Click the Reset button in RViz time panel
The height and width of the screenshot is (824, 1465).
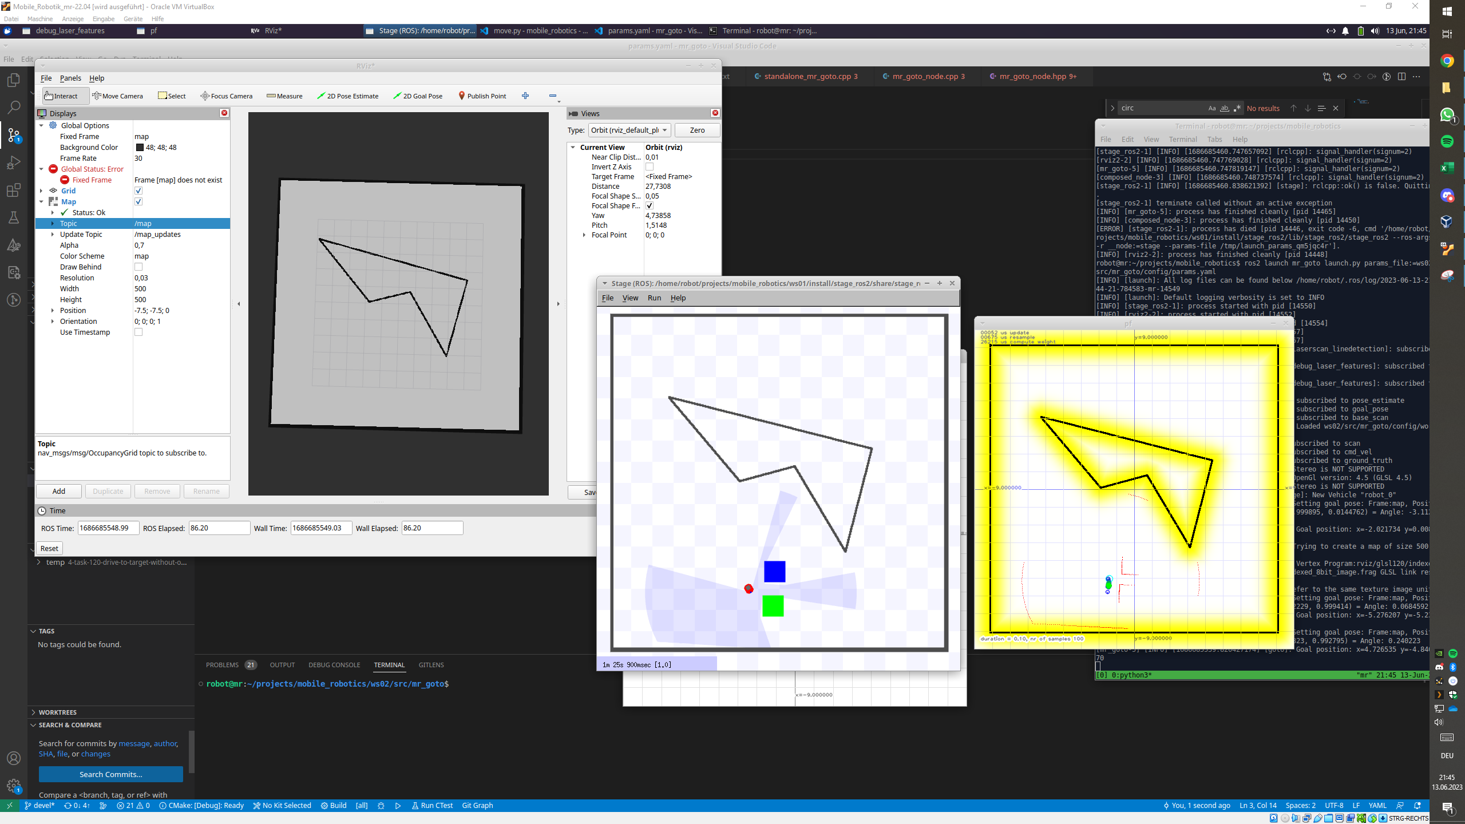tap(49, 547)
